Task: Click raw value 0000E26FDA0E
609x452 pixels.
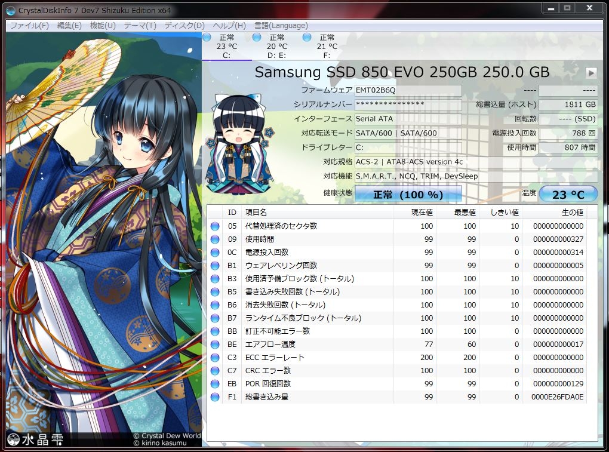Action: tap(557, 397)
